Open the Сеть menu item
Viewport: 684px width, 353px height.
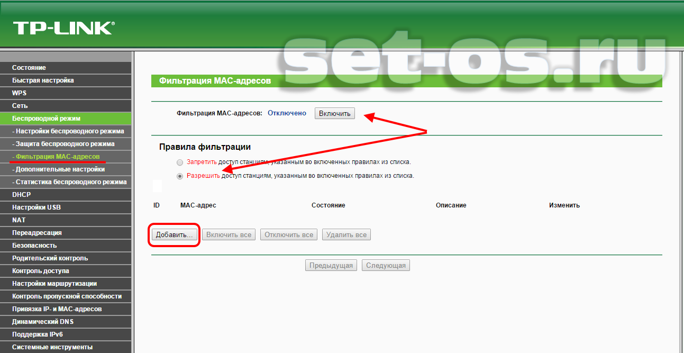click(x=66, y=106)
